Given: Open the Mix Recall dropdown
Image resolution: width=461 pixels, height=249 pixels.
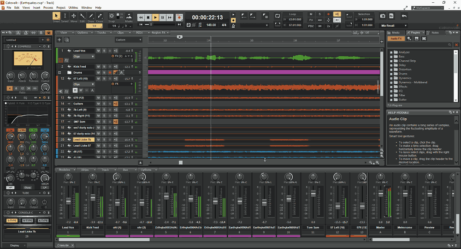Looking at the screenshot, I should click(393, 26).
